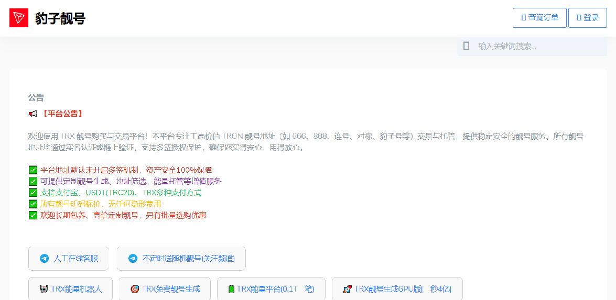Click battery icon in TRX能量平台 button

[231, 290]
